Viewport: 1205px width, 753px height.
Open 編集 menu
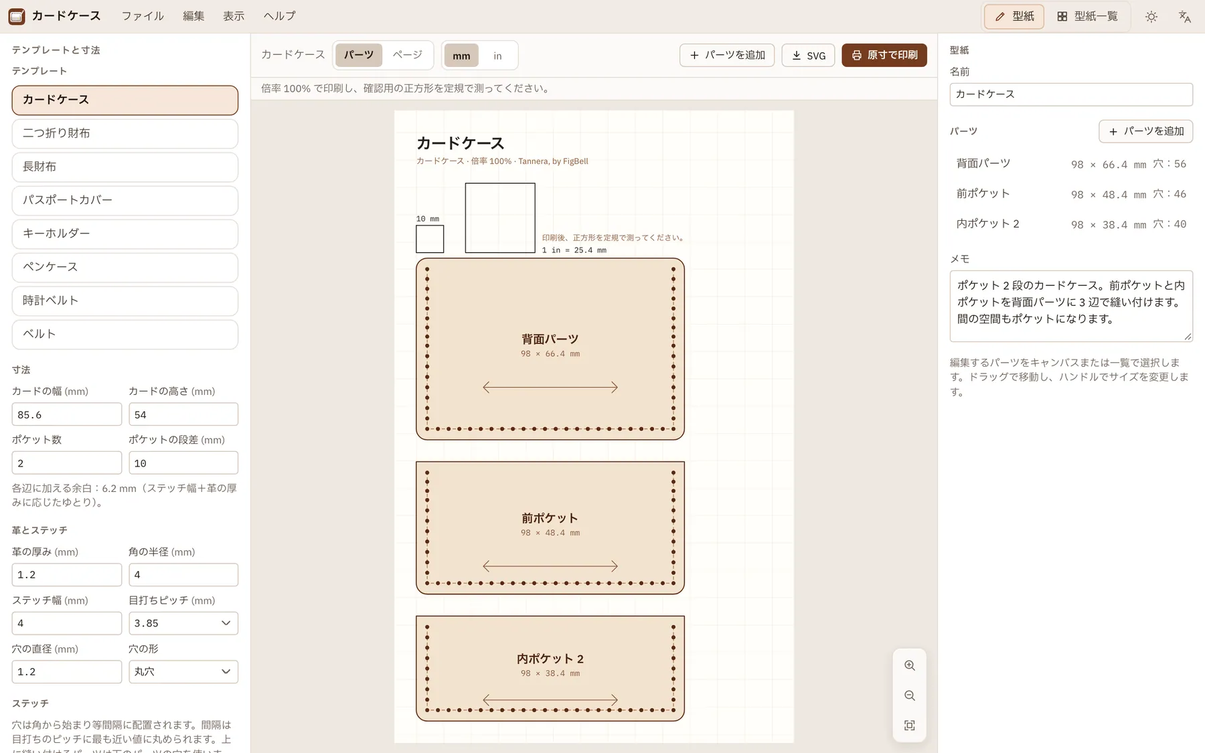pyautogui.click(x=193, y=16)
